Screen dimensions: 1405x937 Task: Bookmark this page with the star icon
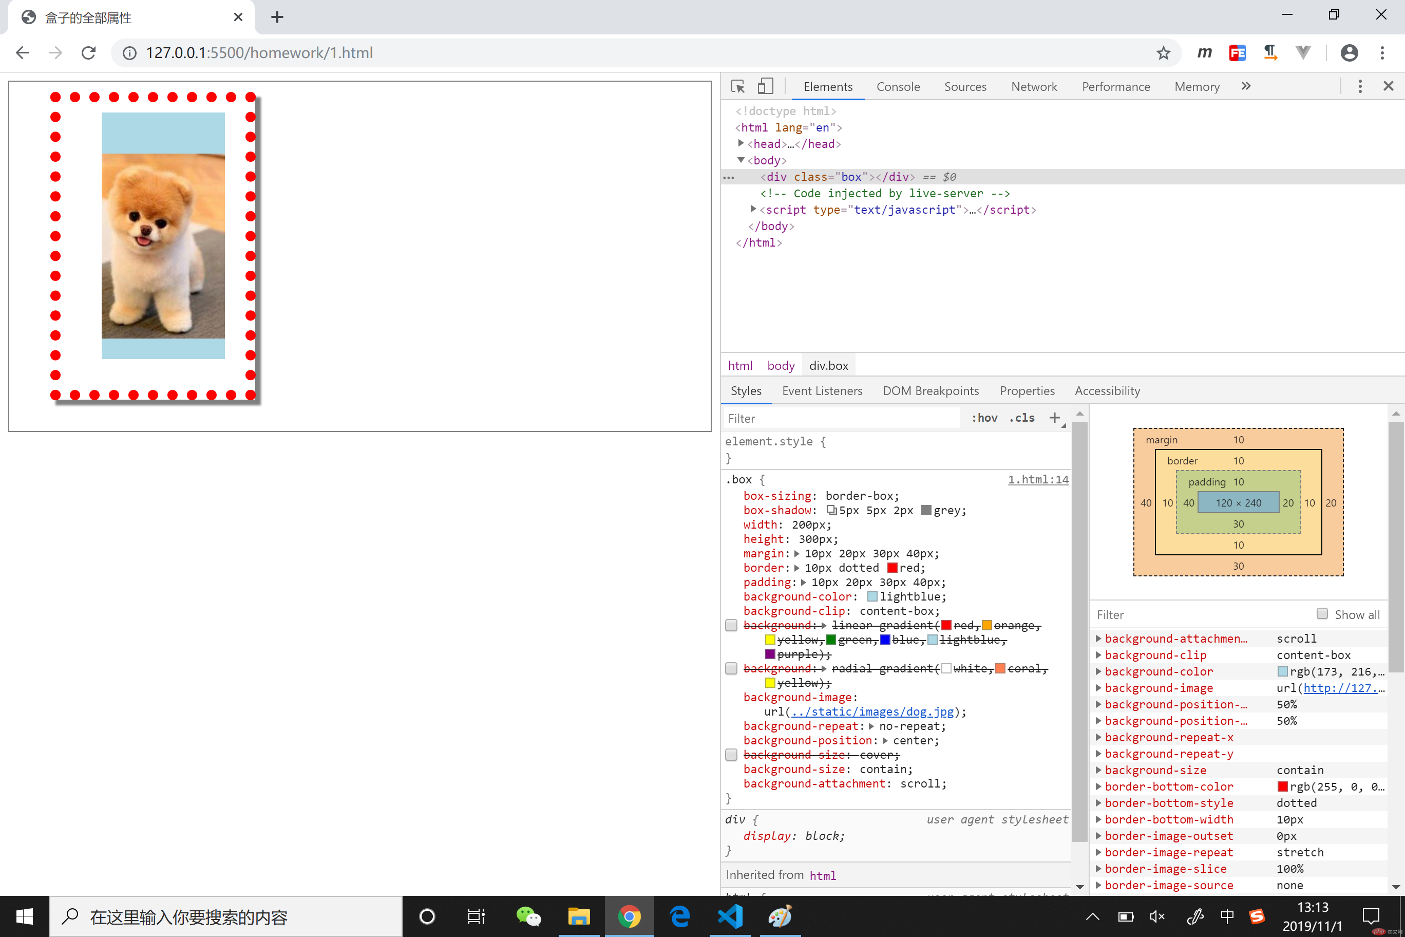pos(1163,53)
